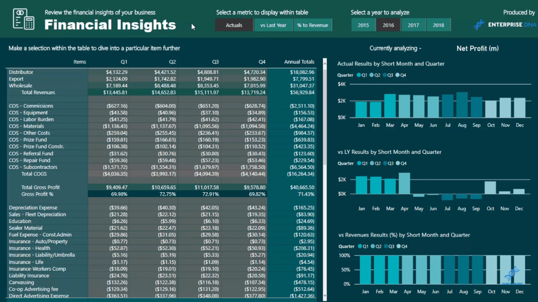Screen dimensions: 538x302
Task: Choose year 2018
Action: click(438, 25)
